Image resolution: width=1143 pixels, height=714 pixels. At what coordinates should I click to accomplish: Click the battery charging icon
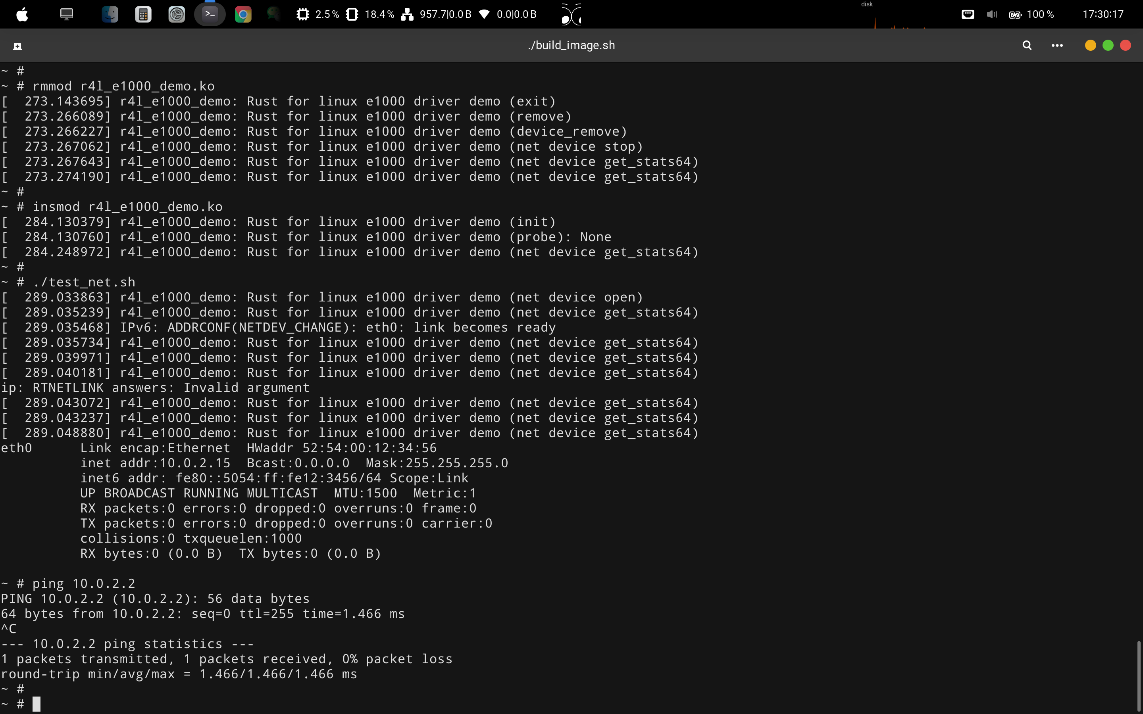point(1016,15)
